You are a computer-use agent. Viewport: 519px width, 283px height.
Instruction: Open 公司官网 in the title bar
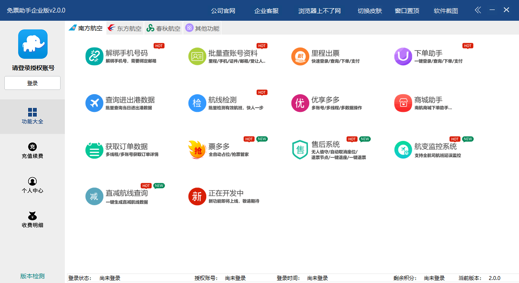(x=223, y=11)
